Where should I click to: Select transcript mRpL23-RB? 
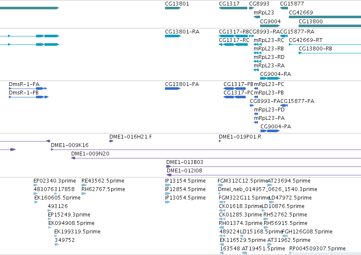point(257,53)
